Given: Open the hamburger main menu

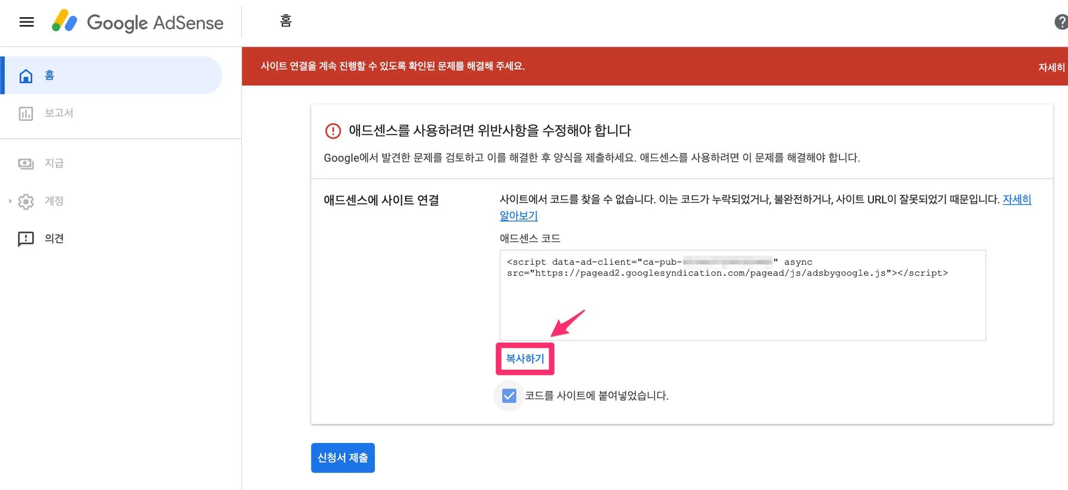Looking at the screenshot, I should click(27, 22).
